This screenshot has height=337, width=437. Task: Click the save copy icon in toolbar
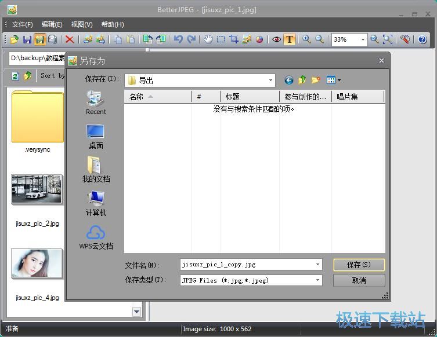(52, 39)
